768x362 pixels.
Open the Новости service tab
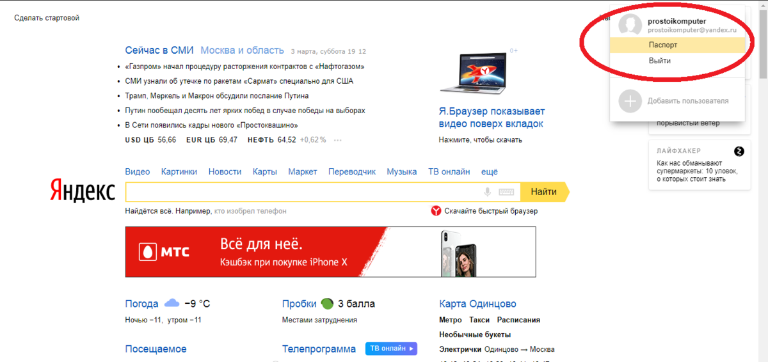(x=225, y=171)
